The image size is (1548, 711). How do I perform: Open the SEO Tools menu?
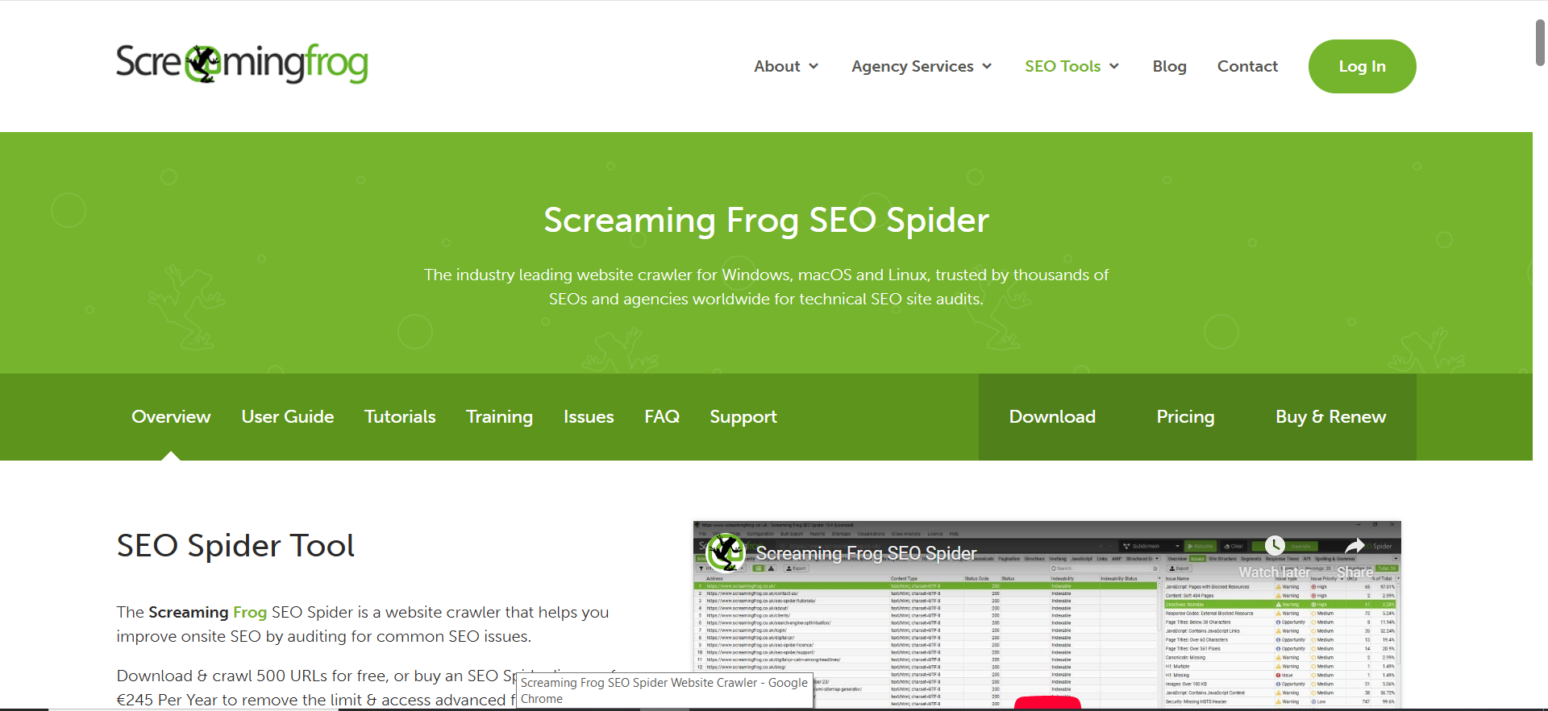[1063, 66]
